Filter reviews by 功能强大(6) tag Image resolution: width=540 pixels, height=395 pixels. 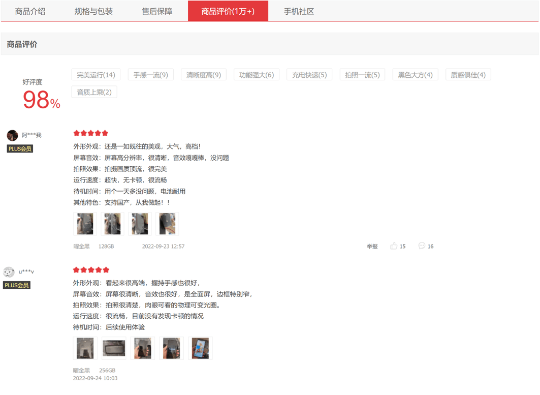257,75
